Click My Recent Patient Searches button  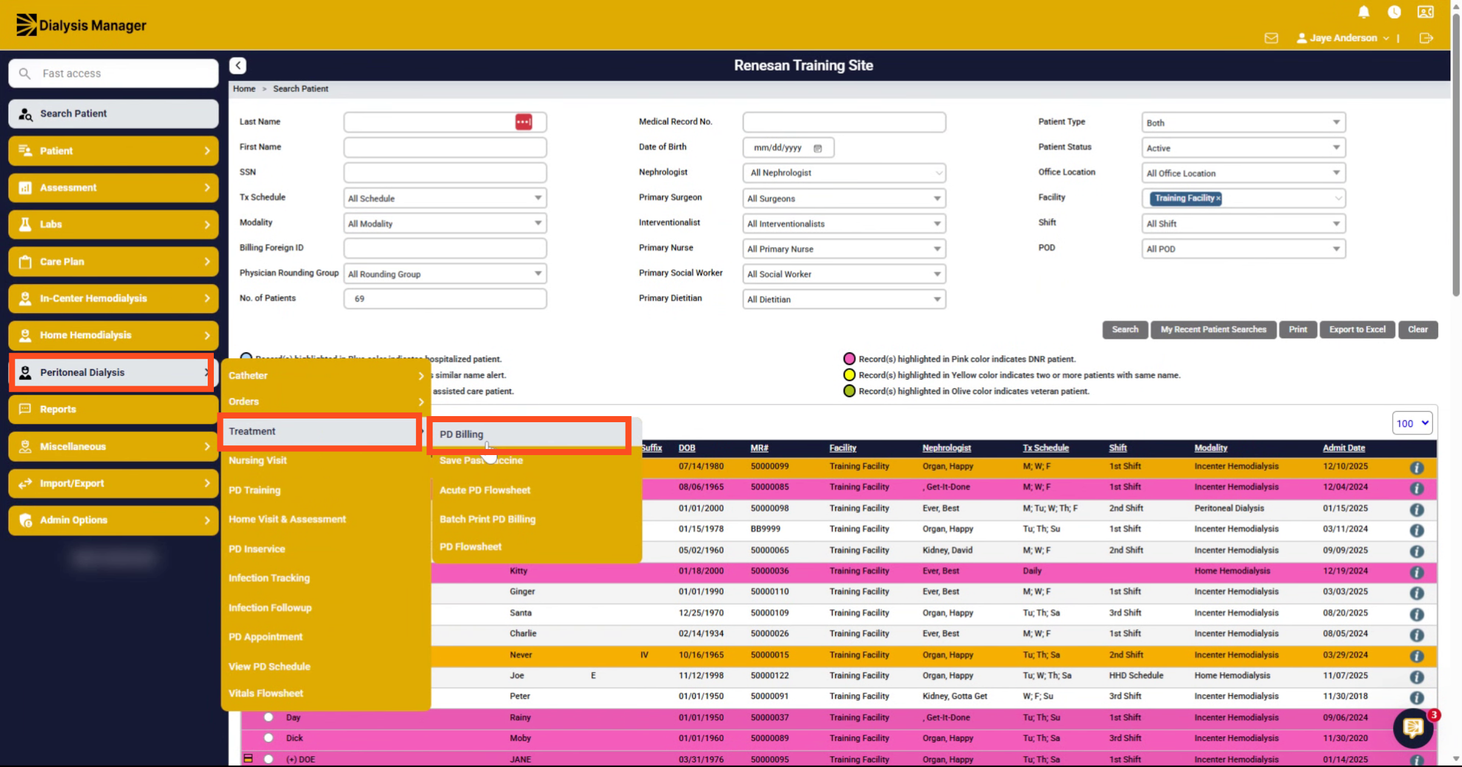(1213, 330)
